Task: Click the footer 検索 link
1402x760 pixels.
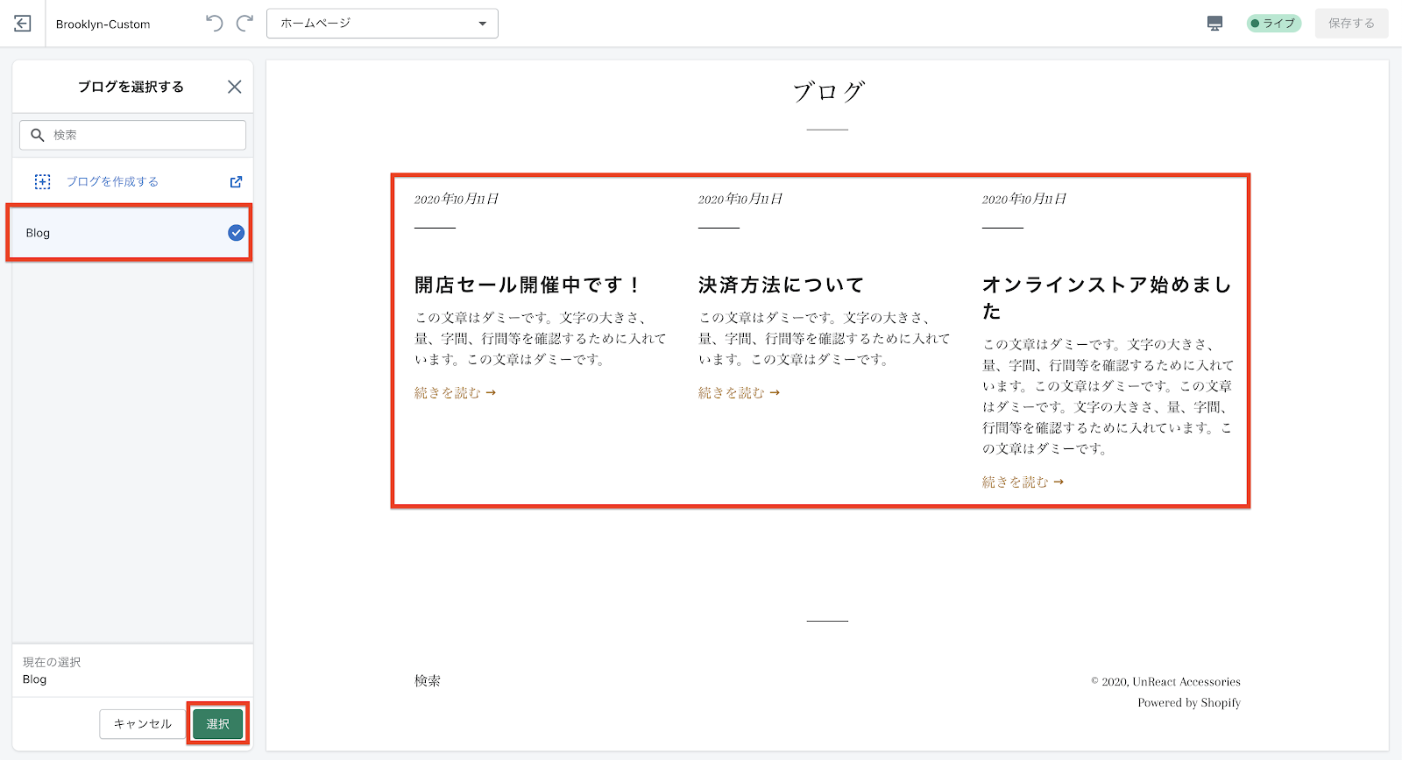Action: pos(428,680)
